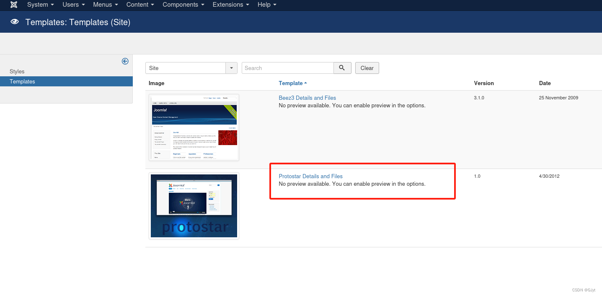
Task: Click the Templates: Templates (Site) page title
Action: tap(78, 22)
